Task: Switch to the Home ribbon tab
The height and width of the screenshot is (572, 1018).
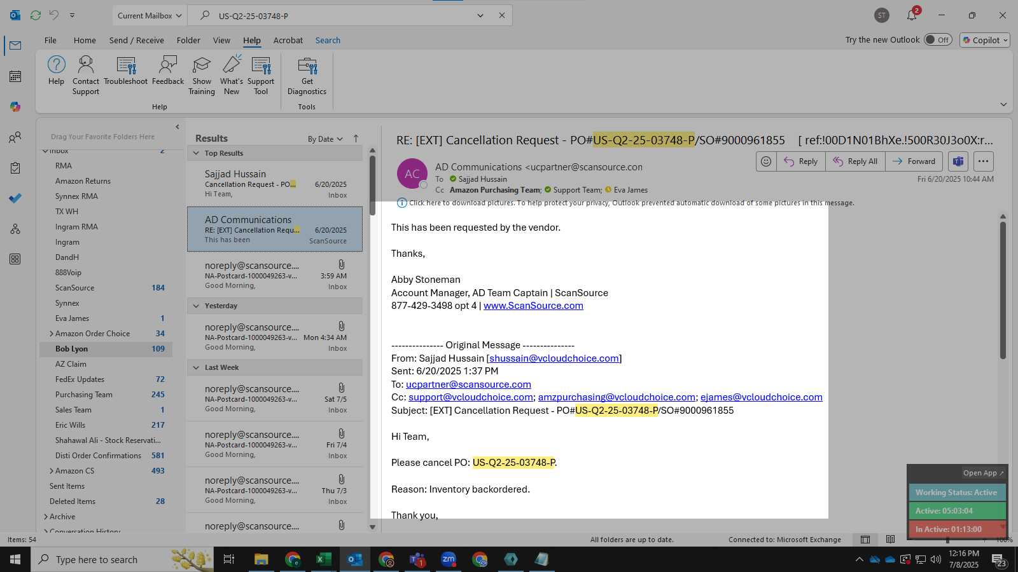Action: tap(85, 40)
